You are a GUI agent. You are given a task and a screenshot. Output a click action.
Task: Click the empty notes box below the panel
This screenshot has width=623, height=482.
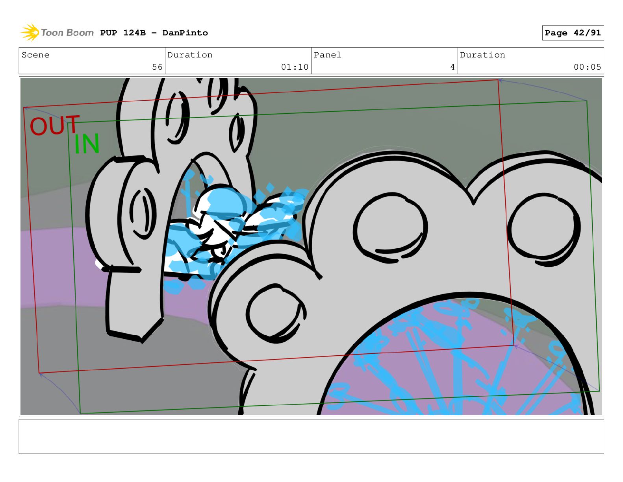(311, 436)
